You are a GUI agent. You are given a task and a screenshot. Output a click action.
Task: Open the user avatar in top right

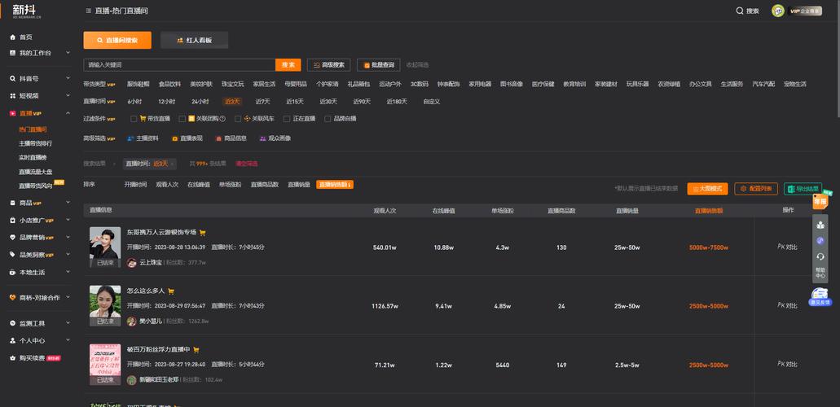(x=777, y=11)
